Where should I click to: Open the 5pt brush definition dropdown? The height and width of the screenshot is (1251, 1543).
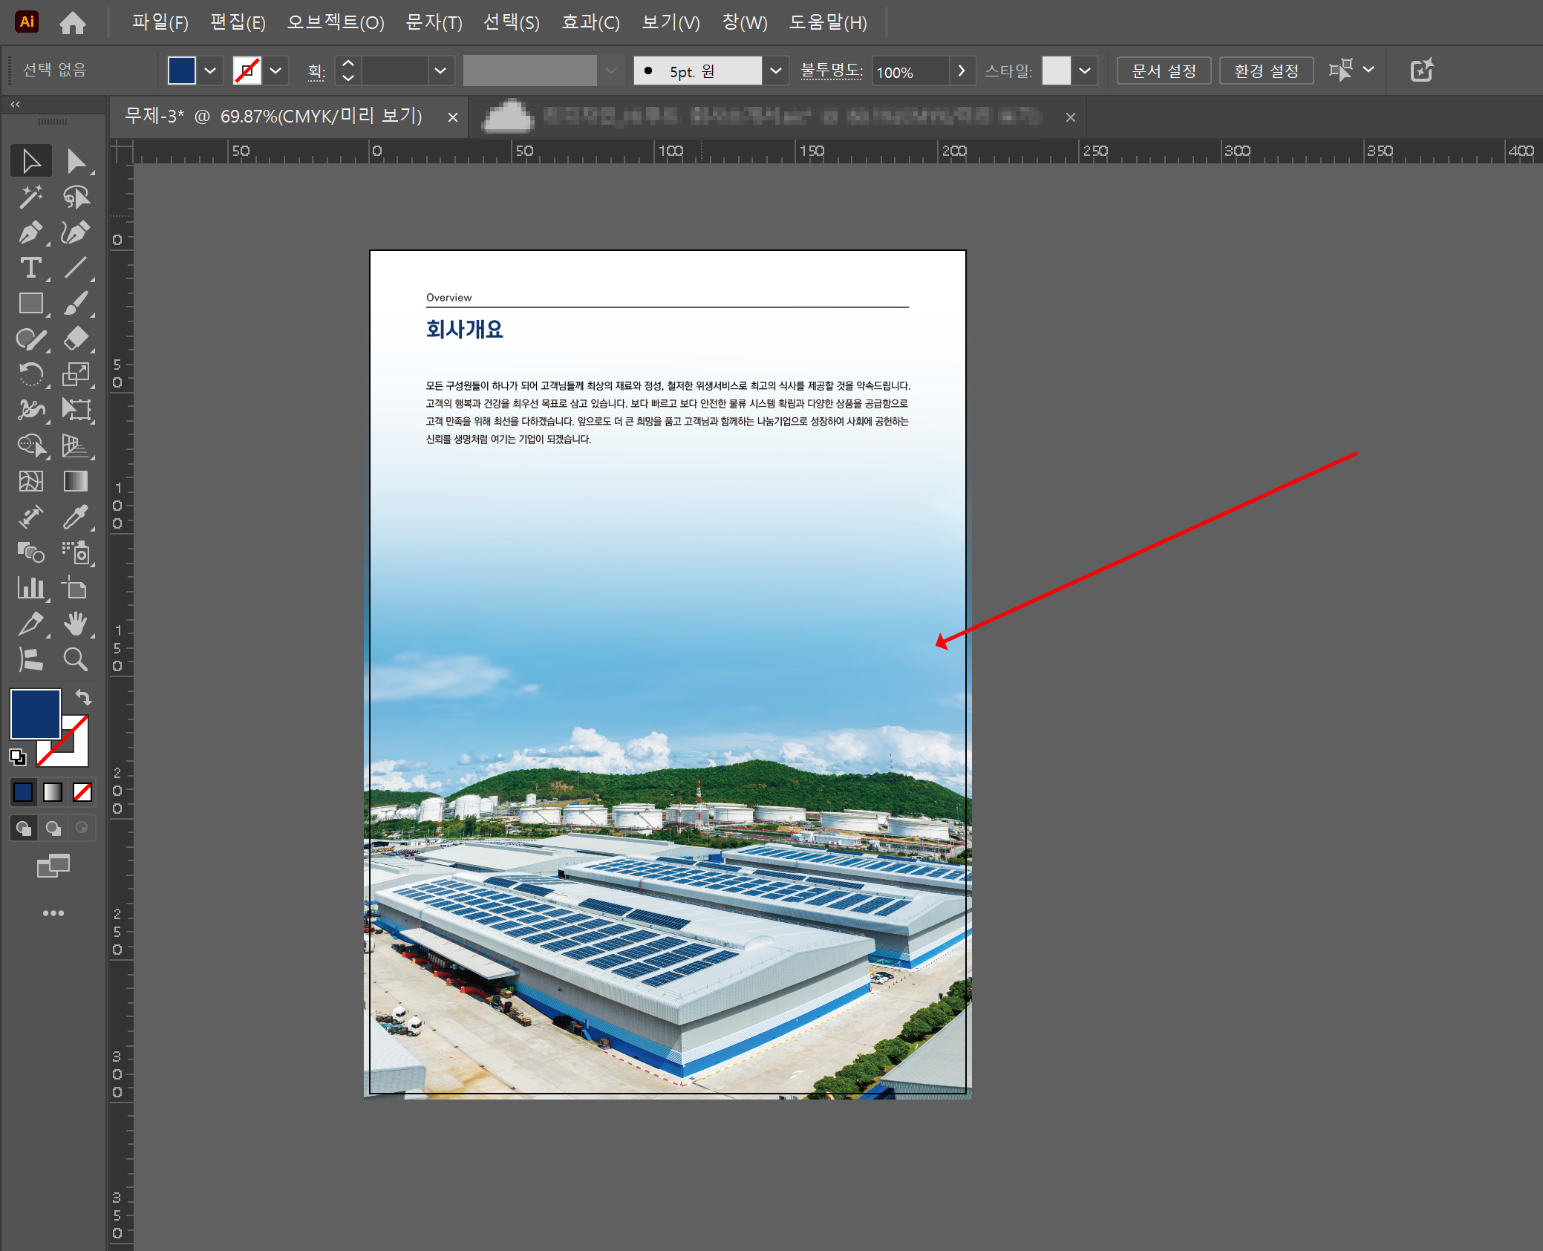776,71
